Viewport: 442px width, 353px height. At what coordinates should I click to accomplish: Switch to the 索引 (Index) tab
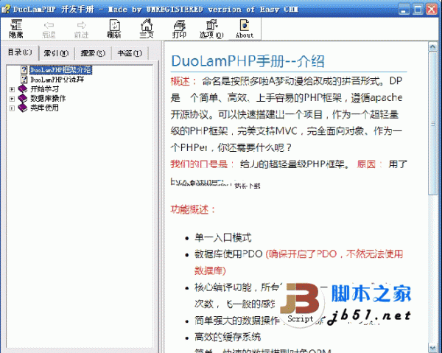click(x=57, y=53)
